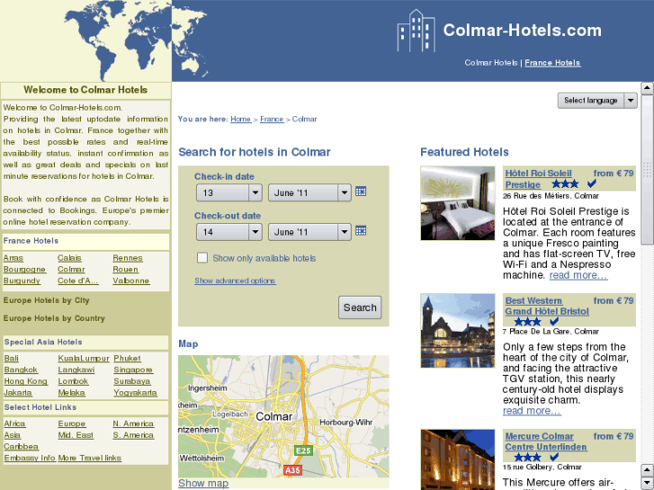Viewport: 654px width, 490px height.
Task: Click the Grand Hôtel Bristol photo
Action: click(x=458, y=331)
